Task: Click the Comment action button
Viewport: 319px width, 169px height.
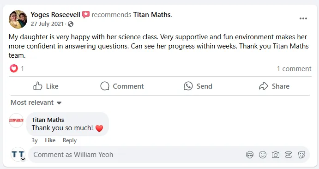Action: (122, 86)
